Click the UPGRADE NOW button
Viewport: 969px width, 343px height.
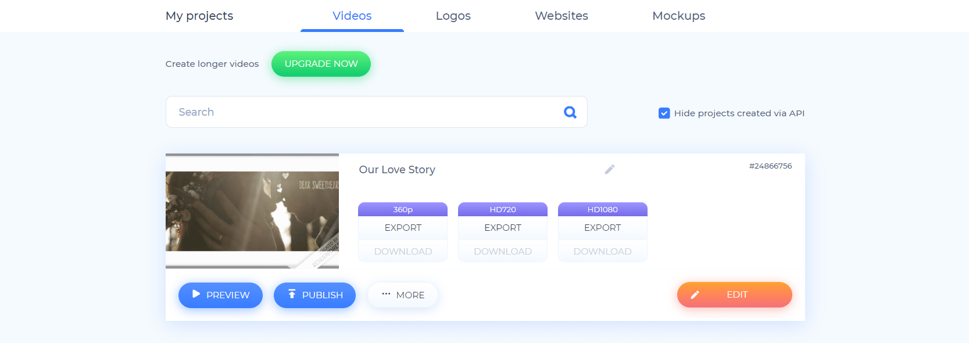pyautogui.click(x=321, y=64)
